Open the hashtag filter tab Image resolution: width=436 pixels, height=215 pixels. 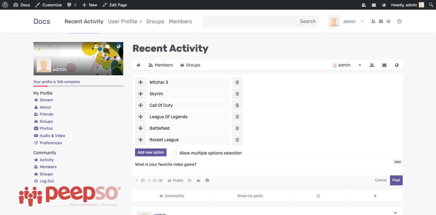[375, 196]
